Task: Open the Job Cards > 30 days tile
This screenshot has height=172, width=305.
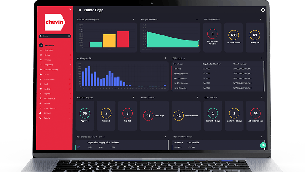Action: click(x=256, y=115)
